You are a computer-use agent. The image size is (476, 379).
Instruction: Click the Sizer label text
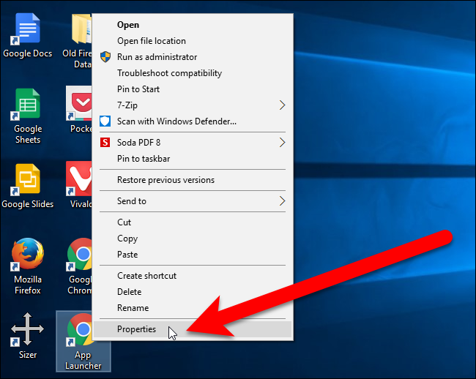coord(28,355)
